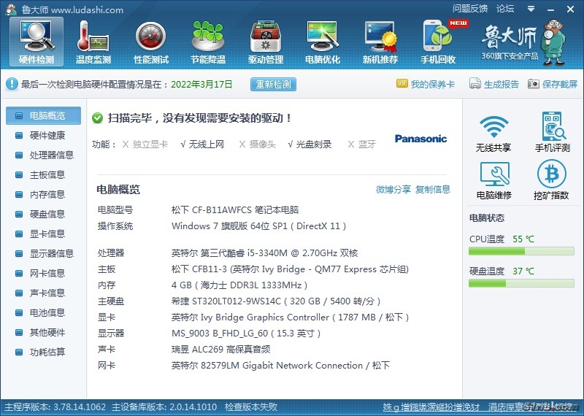
Task: Open the 节能降温 energy saving tool
Action: tap(208, 42)
